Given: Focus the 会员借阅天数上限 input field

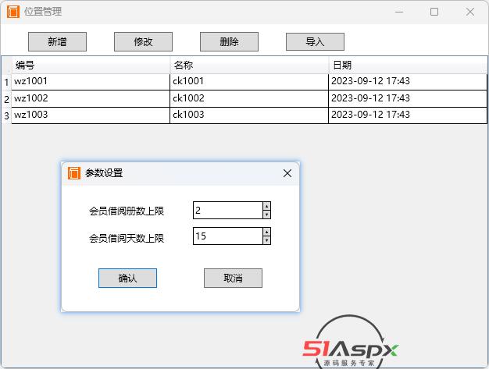Looking at the screenshot, I should (228, 236).
